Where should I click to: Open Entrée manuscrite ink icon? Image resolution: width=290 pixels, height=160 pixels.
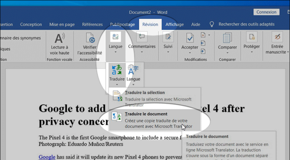[277, 37]
